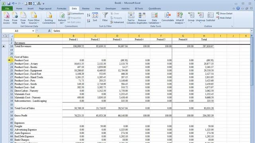This screenshot has height=143, width=255.
Task: Select Product Cost - Aviary cell
Action: coord(38,64)
